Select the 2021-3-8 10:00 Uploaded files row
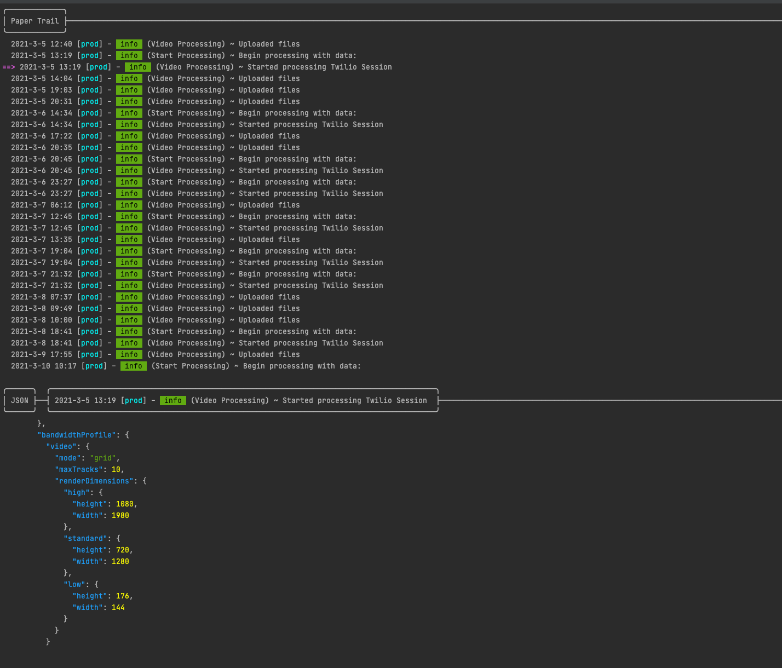 [156, 320]
